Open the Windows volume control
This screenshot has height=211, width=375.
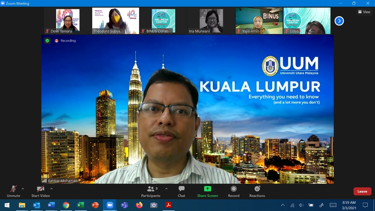coord(301,205)
